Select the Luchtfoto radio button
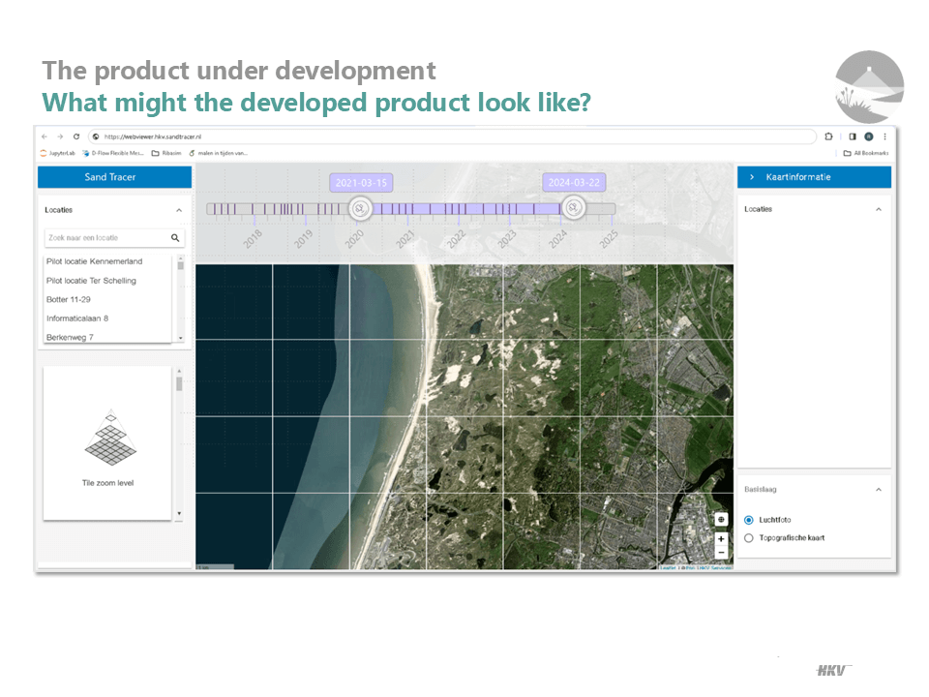This screenshot has width=929, height=697. tap(748, 520)
